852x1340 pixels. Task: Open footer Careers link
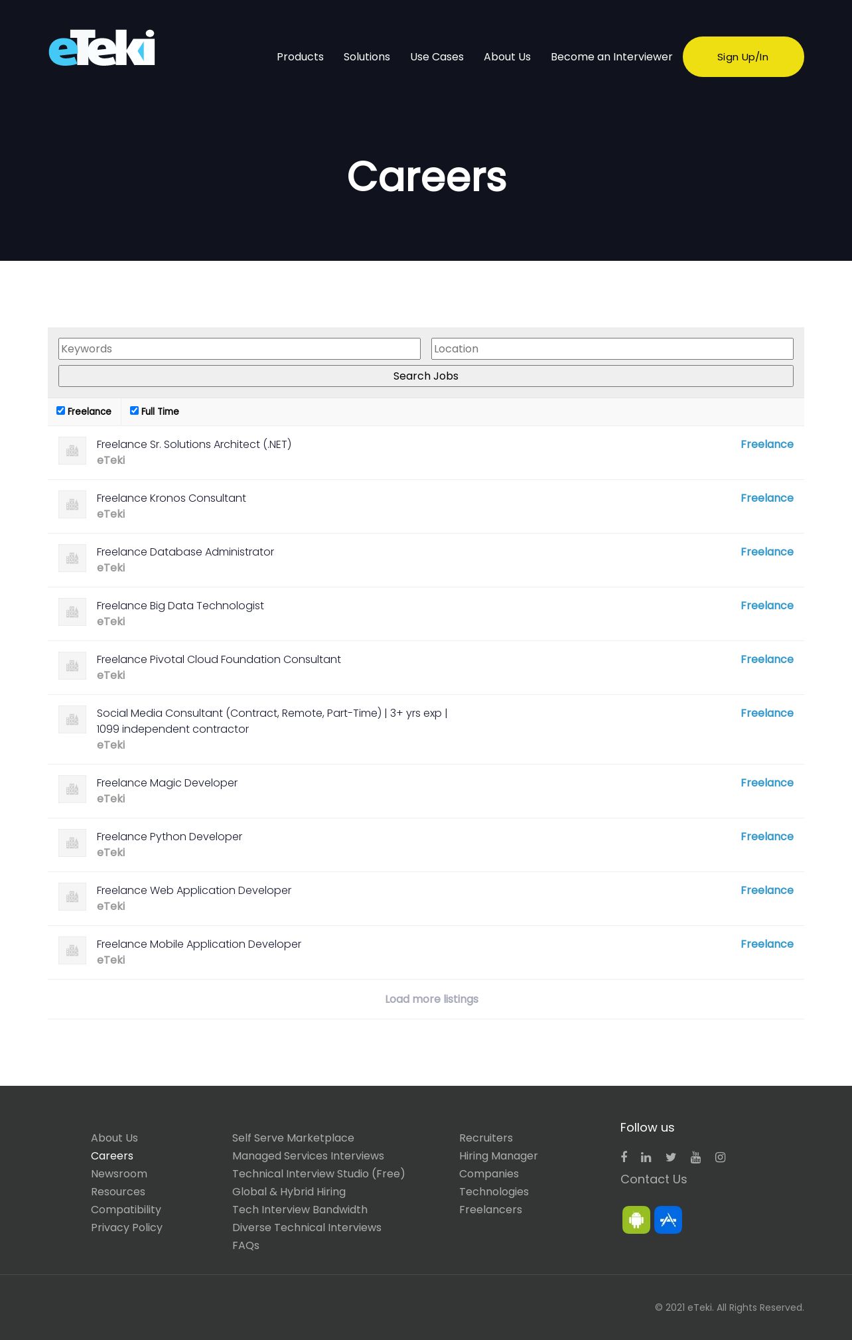(112, 1155)
